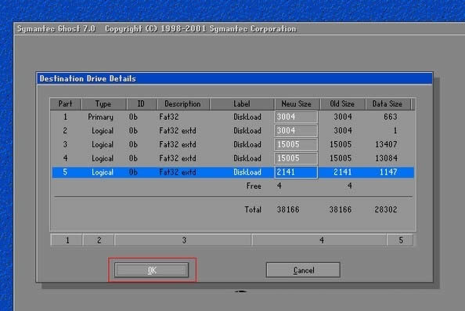Edit New Size field for partition 2
This screenshot has height=311, width=465.
pos(296,131)
